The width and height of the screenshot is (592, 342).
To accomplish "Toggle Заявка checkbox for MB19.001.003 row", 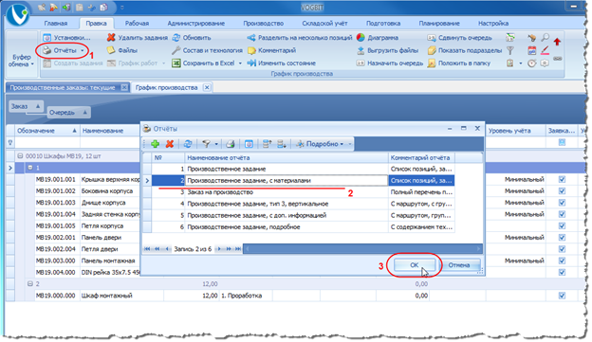I will click(x=562, y=203).
